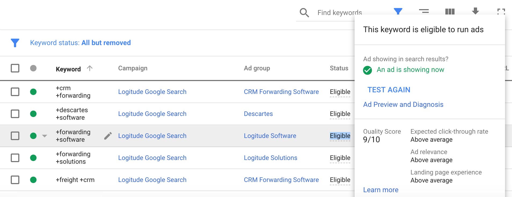Click Above average under Ad relevance
512x197 pixels.
click(431, 160)
